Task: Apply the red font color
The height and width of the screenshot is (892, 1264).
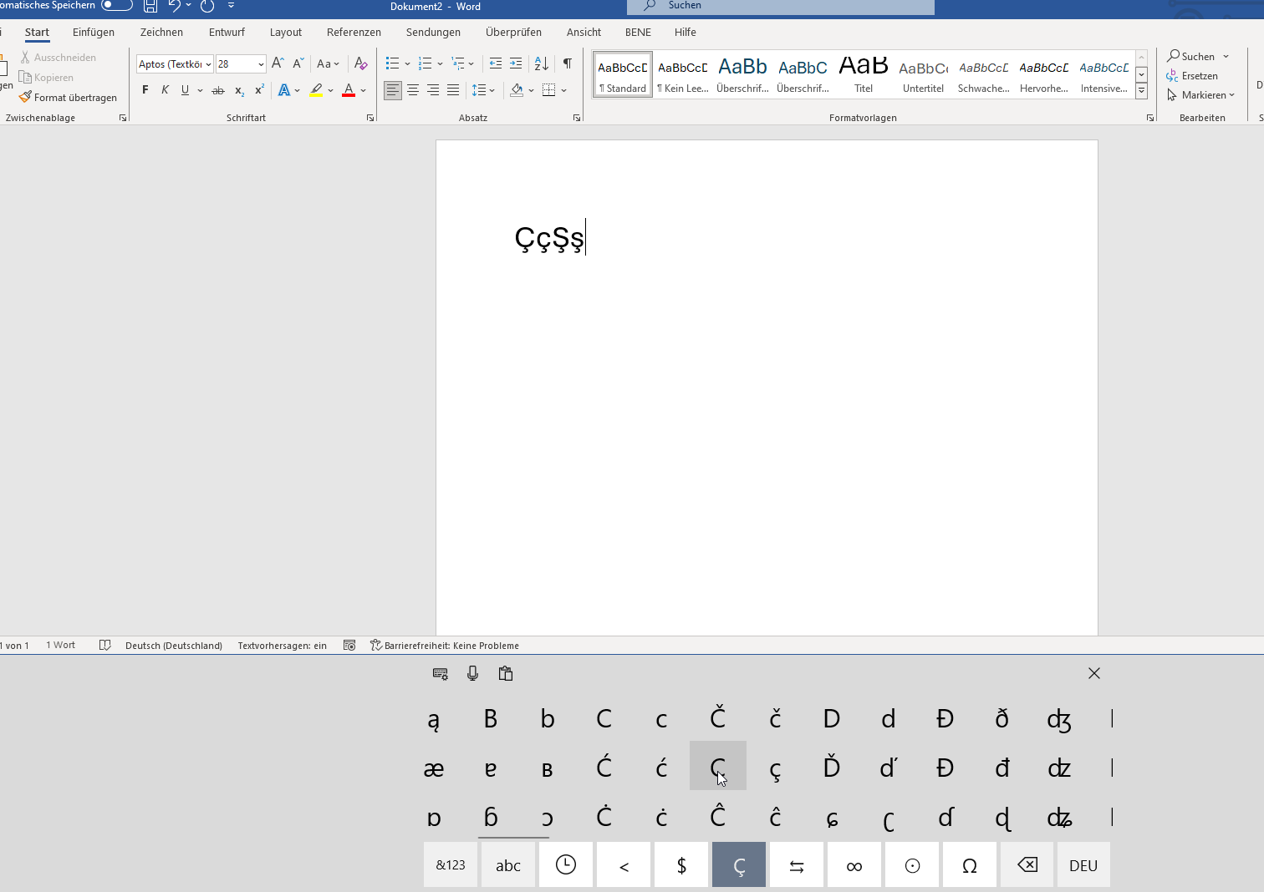Action: pos(349,90)
